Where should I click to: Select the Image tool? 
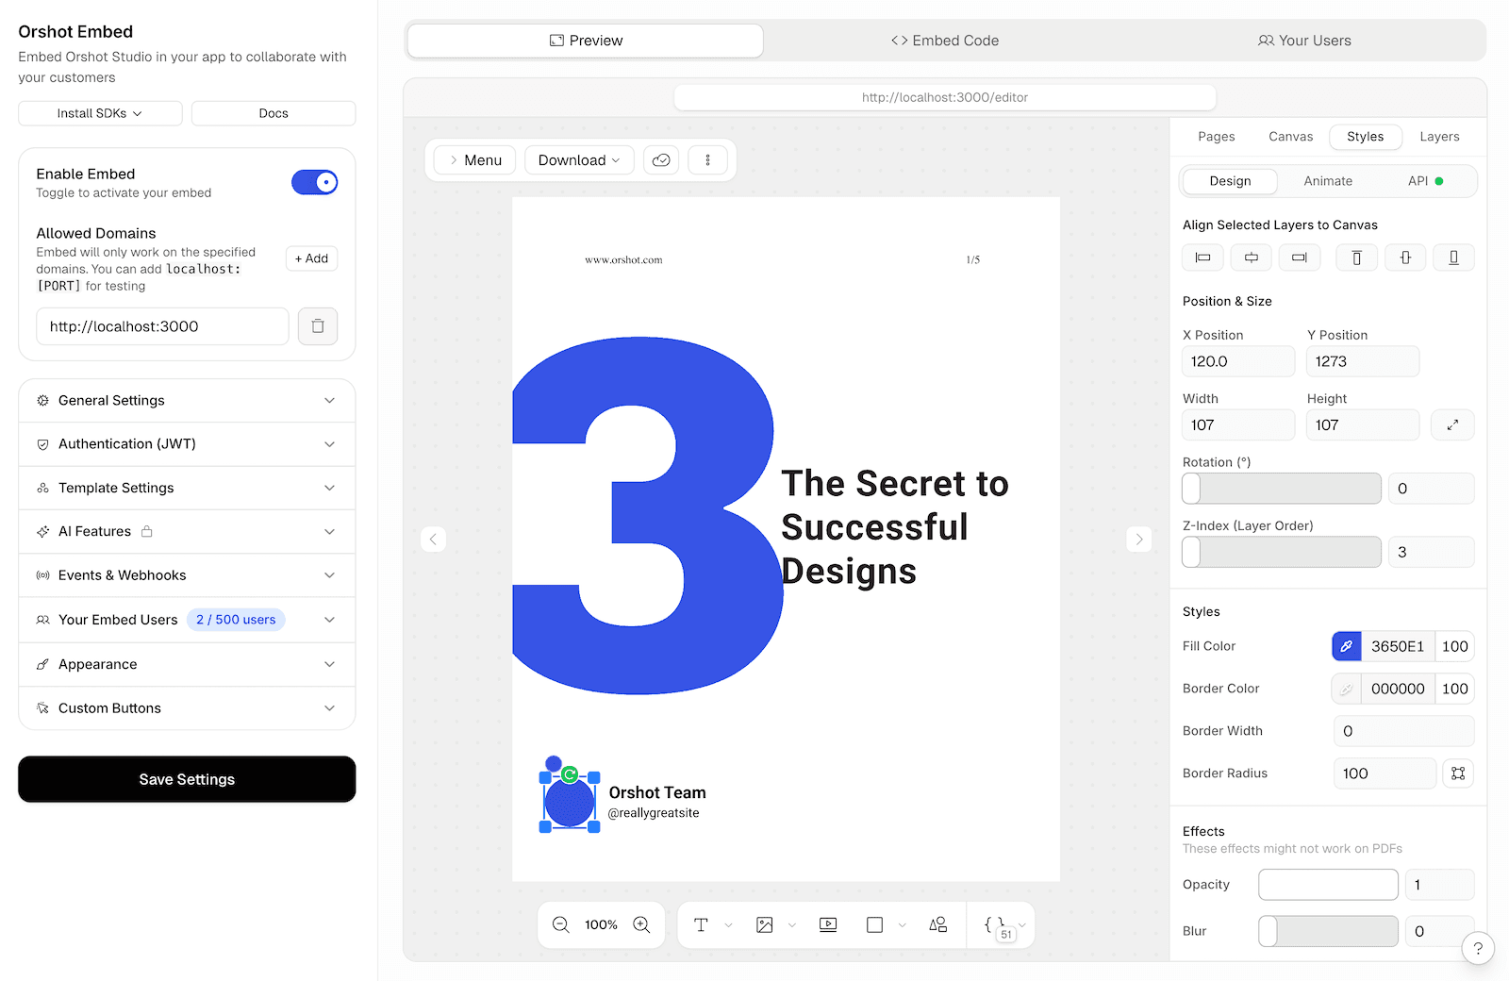pyautogui.click(x=764, y=924)
